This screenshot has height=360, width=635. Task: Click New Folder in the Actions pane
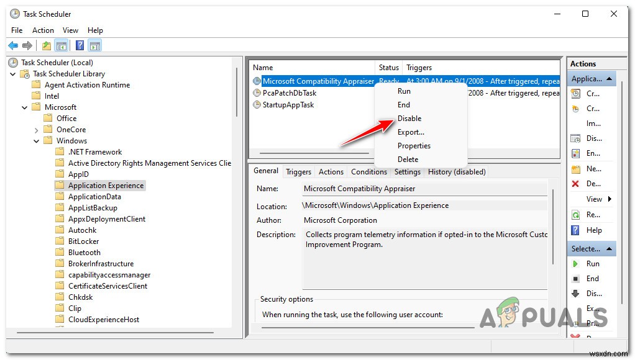(592, 168)
